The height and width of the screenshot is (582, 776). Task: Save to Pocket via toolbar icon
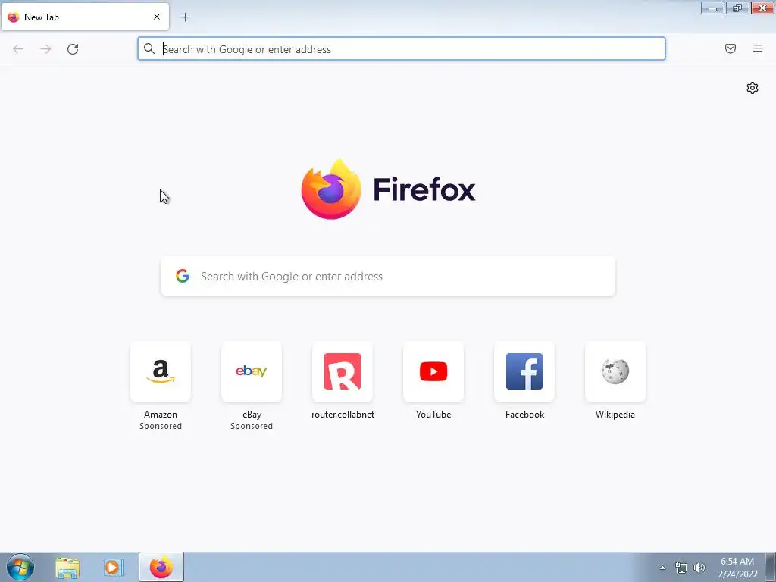click(731, 48)
